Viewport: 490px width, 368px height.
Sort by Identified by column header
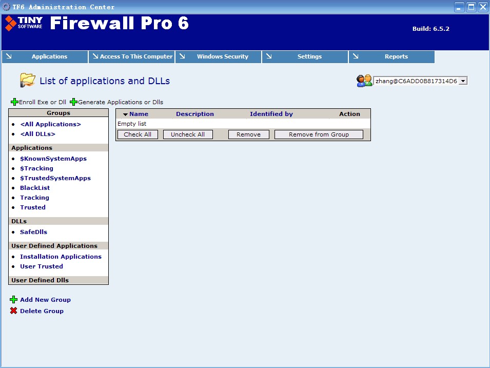tap(271, 114)
